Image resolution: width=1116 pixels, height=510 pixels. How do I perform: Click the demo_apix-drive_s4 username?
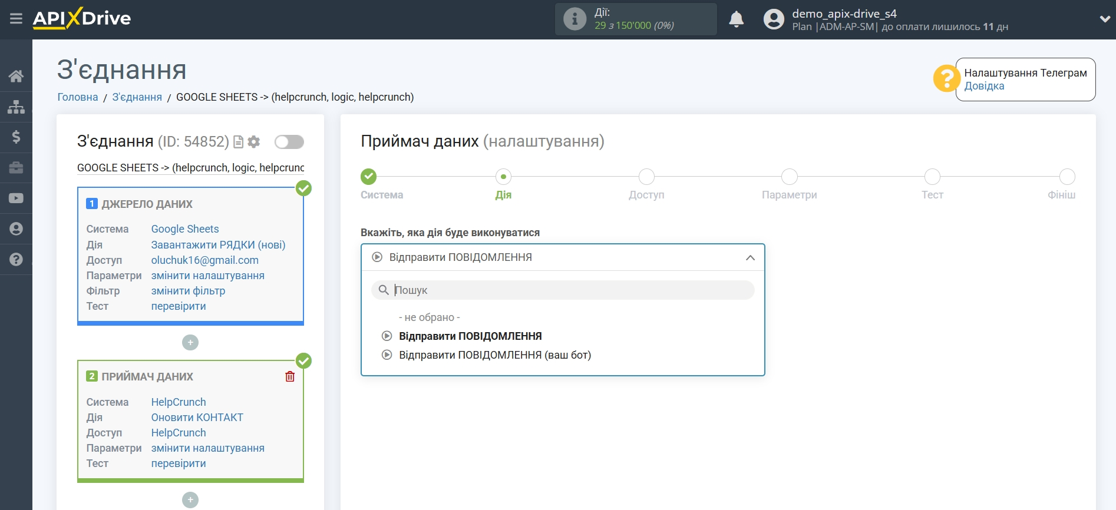tap(844, 14)
